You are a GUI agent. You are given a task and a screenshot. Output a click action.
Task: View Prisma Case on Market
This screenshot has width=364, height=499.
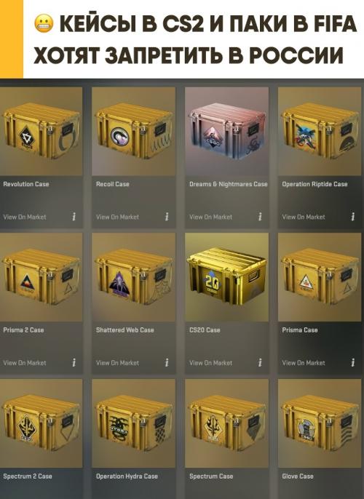pyautogui.click(x=304, y=363)
